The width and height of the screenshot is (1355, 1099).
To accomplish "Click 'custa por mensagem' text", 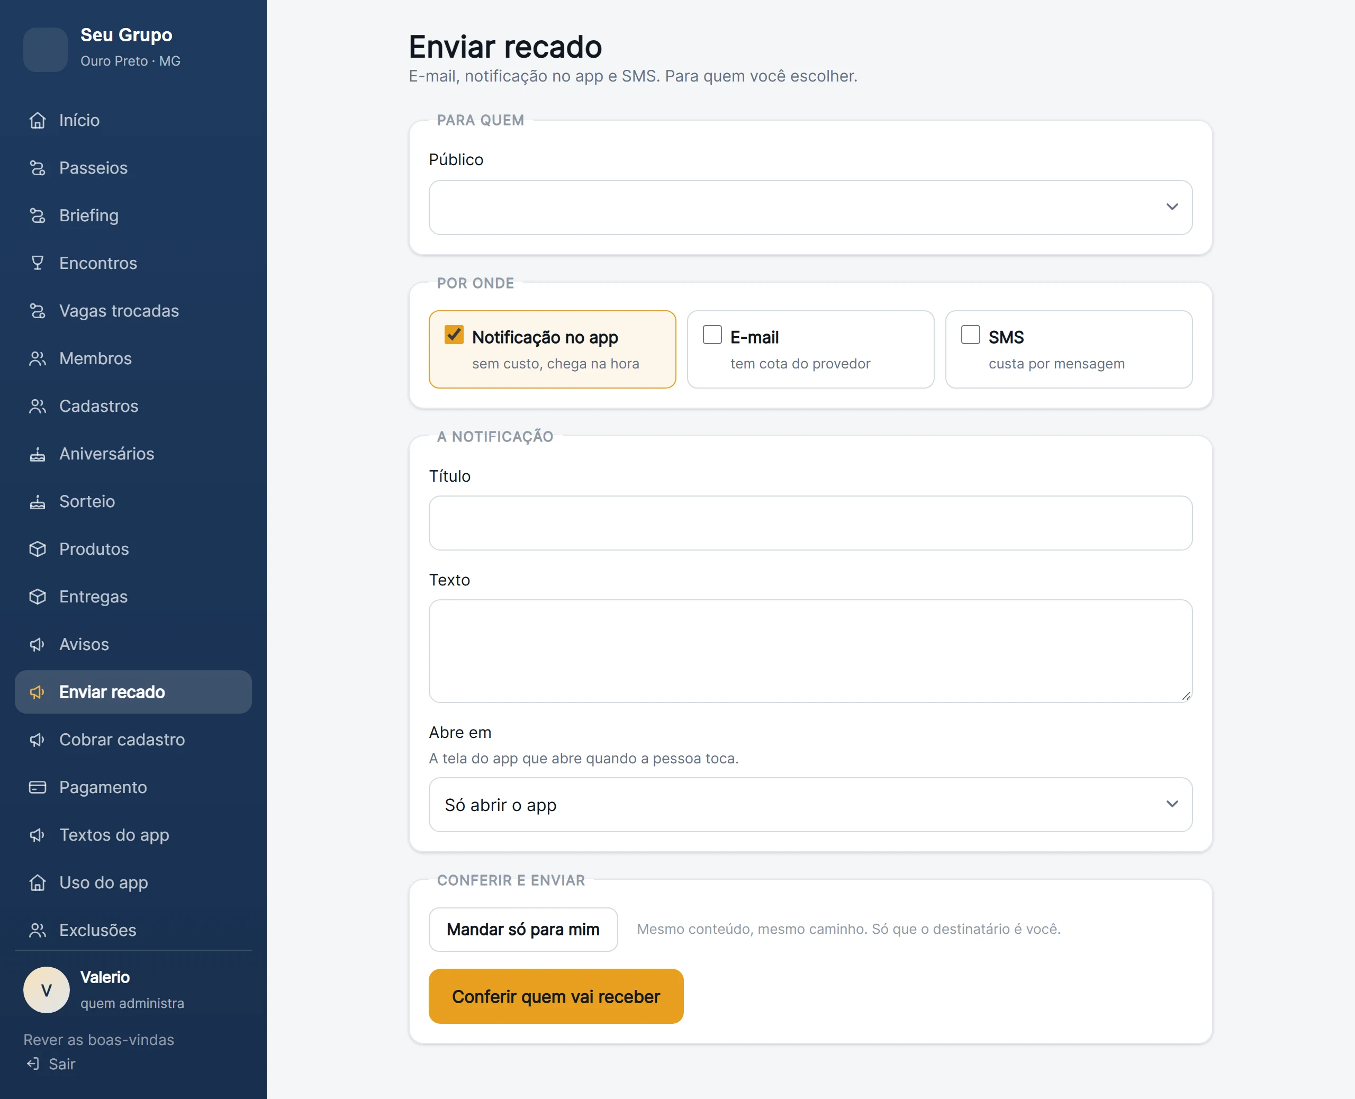I will (x=1056, y=364).
